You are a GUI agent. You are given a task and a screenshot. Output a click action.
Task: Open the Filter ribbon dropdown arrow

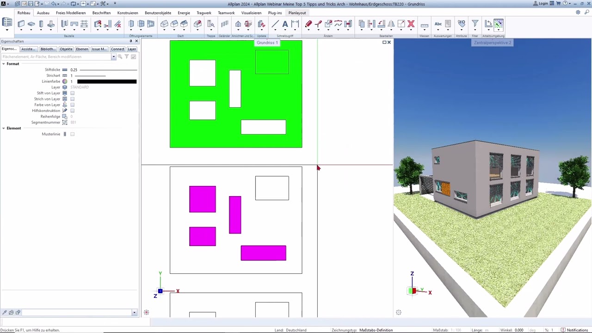pyautogui.click(x=475, y=31)
